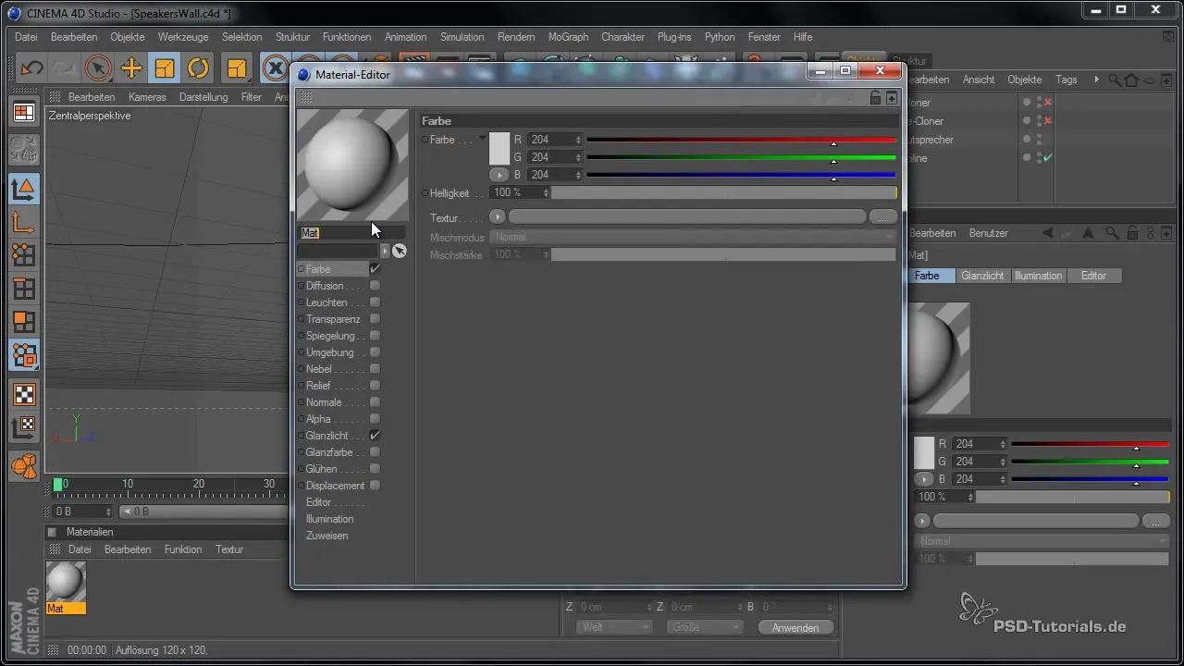Expand the Object Manager menu overflow arrow
The image size is (1184, 666).
1097,80
